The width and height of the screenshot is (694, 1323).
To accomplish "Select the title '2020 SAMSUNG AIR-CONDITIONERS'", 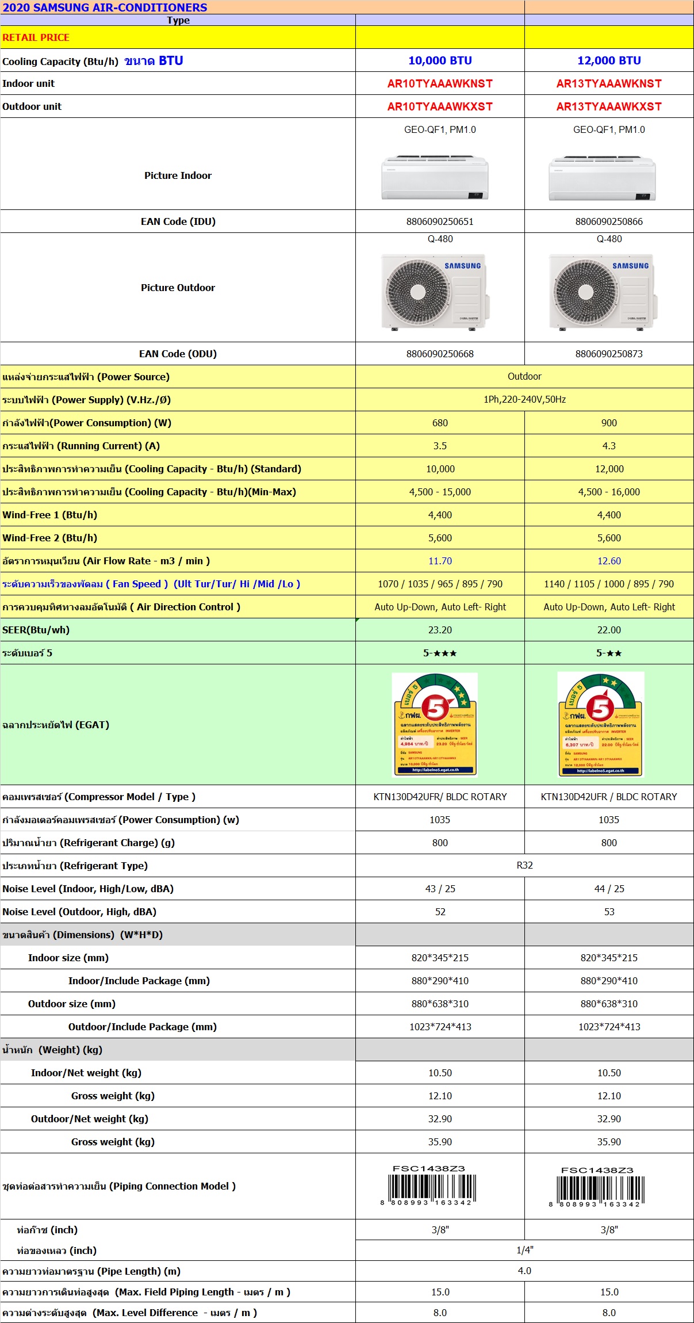I will click(x=105, y=7).
